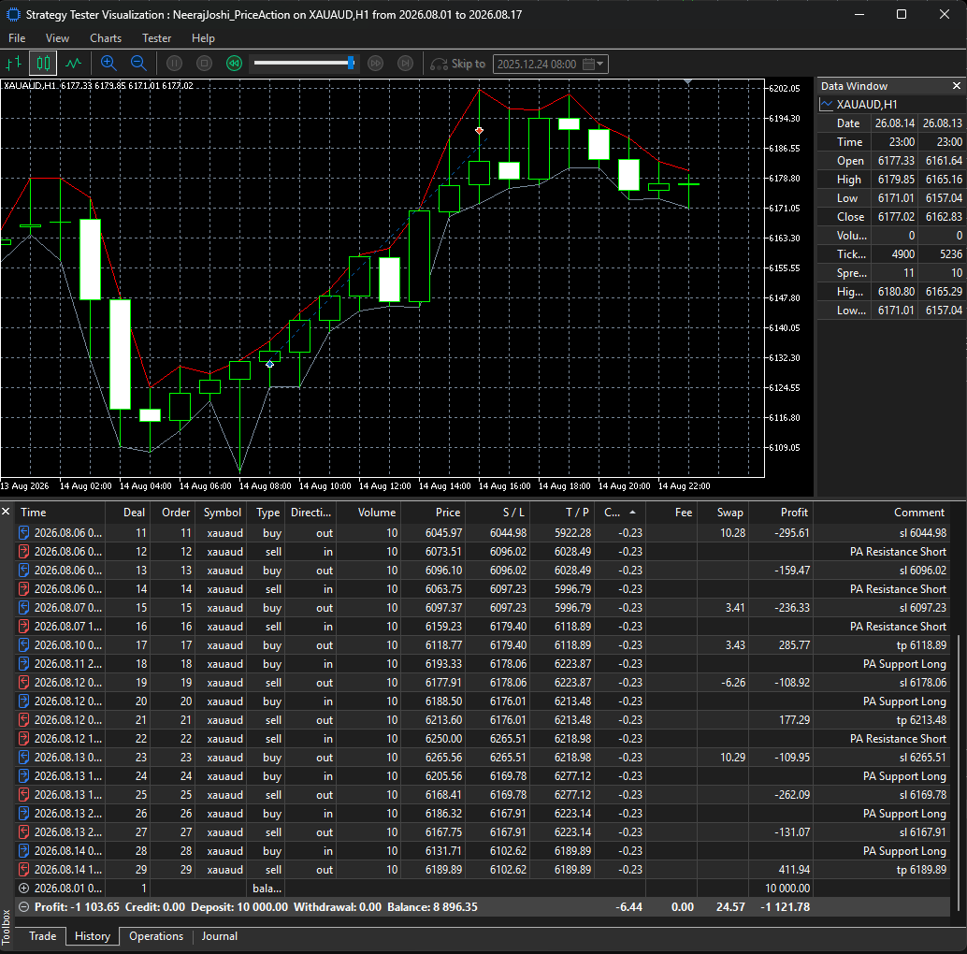This screenshot has height=954, width=967.
Task: Expand the 2026.08.01 balance row
Action: click(24, 889)
